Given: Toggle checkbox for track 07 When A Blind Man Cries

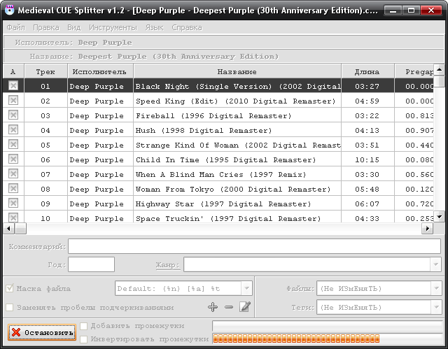Looking at the screenshot, I should tap(13, 173).
